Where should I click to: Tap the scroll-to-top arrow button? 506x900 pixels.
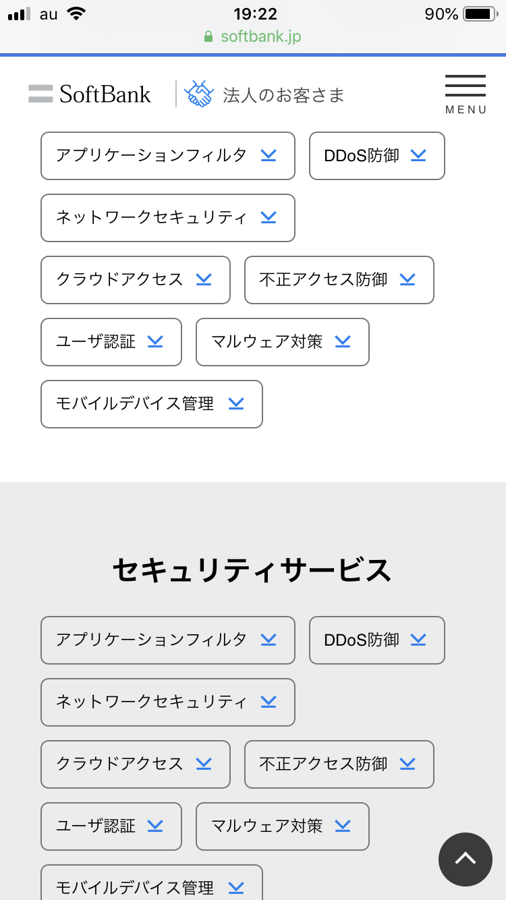point(466,859)
